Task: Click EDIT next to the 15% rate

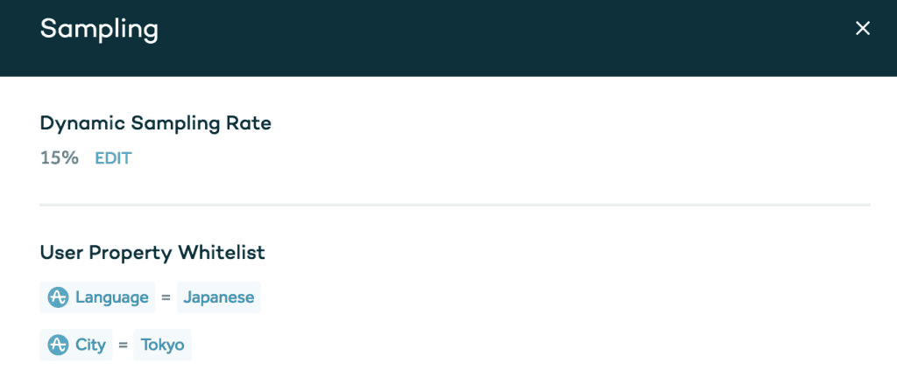Action: tap(113, 158)
